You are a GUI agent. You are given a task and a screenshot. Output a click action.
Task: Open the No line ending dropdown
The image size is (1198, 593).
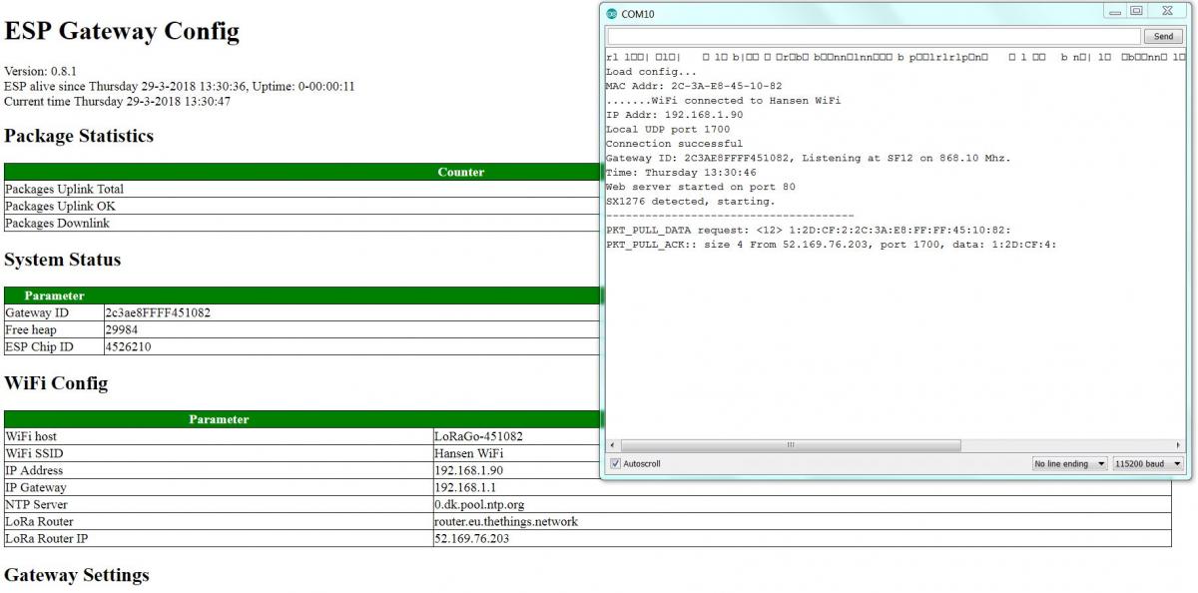1070,463
